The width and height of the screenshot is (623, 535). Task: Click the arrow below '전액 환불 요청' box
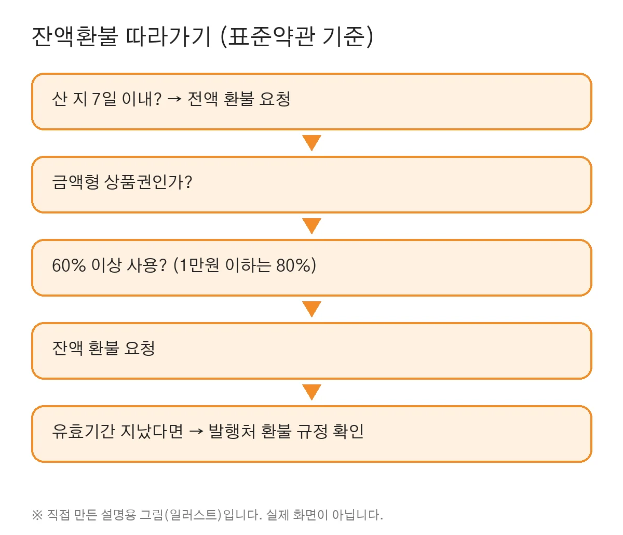311,143
